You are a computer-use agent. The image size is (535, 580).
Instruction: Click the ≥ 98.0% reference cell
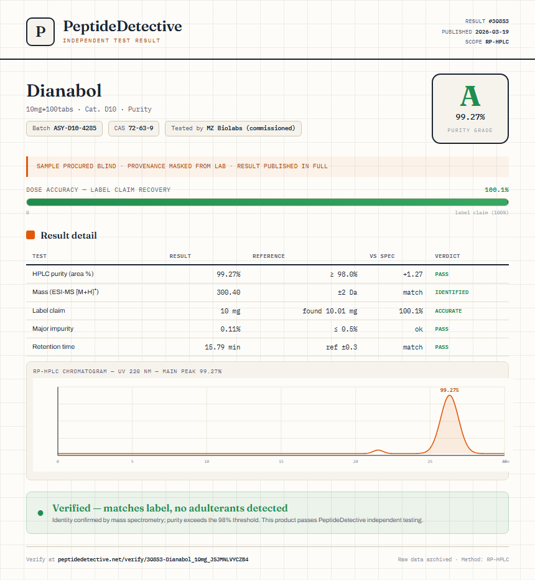(343, 274)
